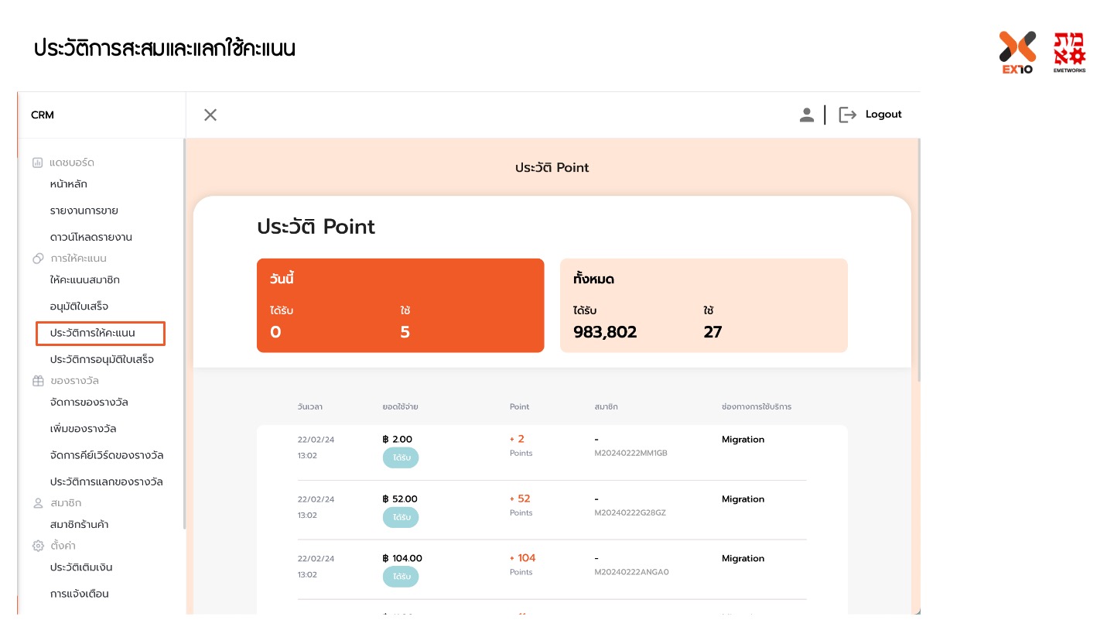The height and width of the screenshot is (627, 1114).
Task: Click the gift icon beside ของรางวัล
Action: pos(37,381)
